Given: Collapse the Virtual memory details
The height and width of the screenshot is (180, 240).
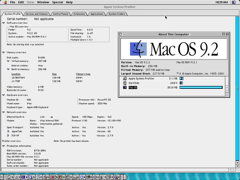Looking at the screenshot, I should 8,61.
